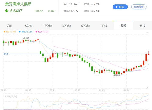Click the 09-29 date axis label
152x110 pixels.
tap(53, 90)
